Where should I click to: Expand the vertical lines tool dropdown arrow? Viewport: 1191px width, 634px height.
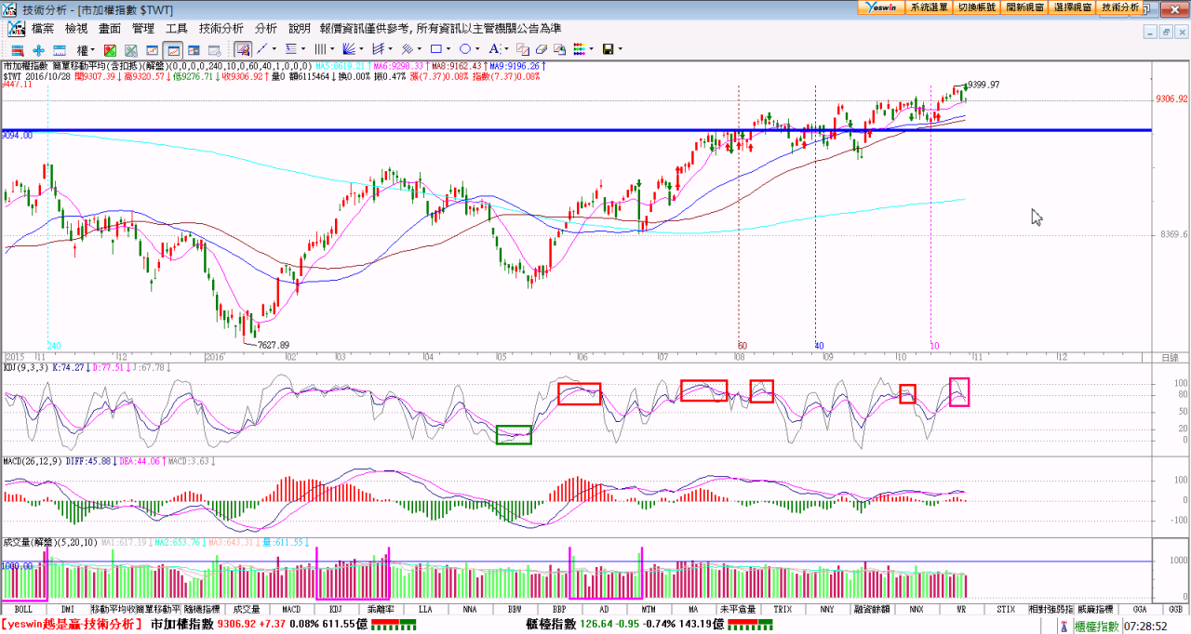332,49
